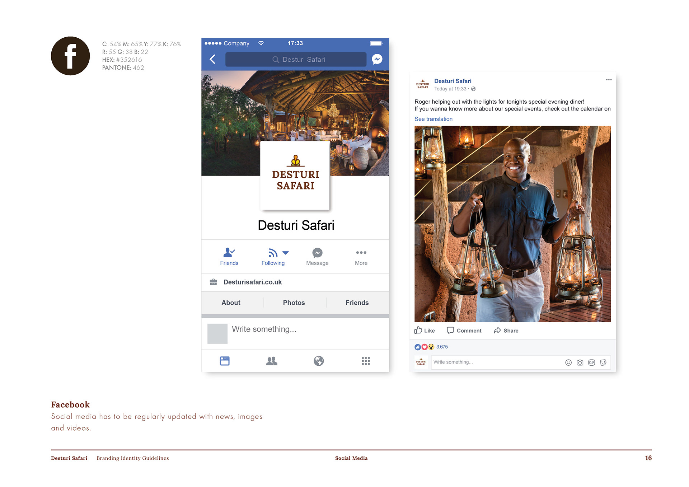Click the Comment button
The width and height of the screenshot is (689, 487).
(x=464, y=331)
